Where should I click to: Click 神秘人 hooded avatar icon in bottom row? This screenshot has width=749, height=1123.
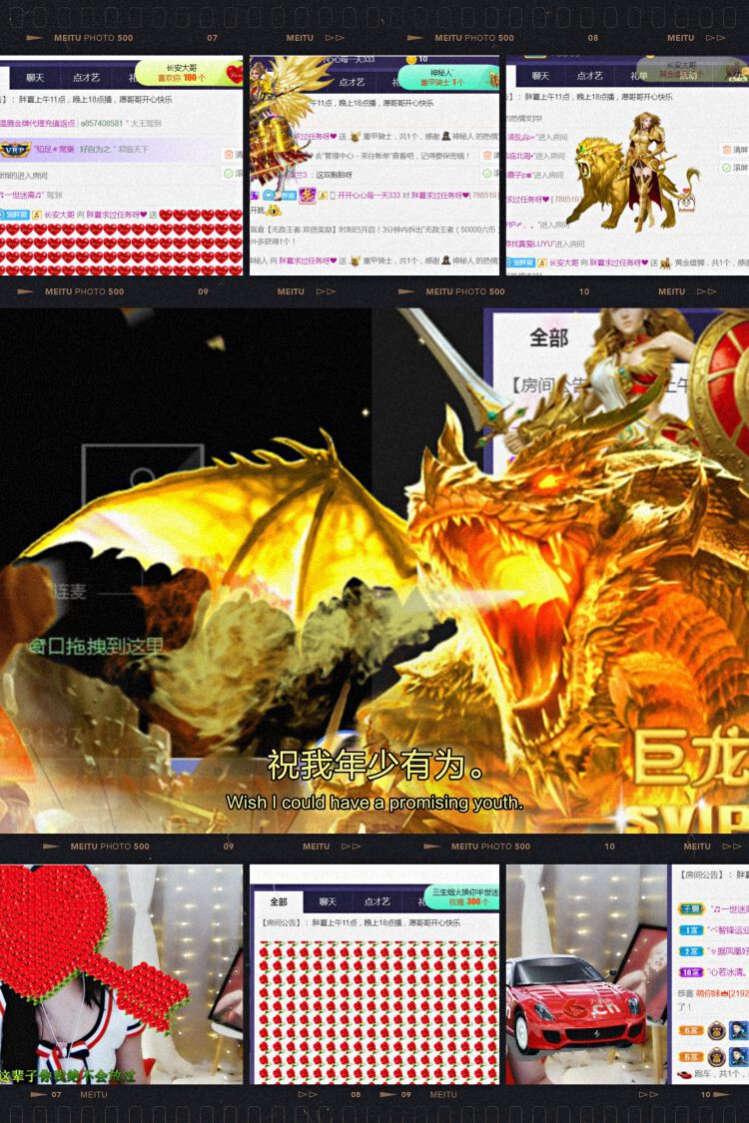click(x=445, y=260)
